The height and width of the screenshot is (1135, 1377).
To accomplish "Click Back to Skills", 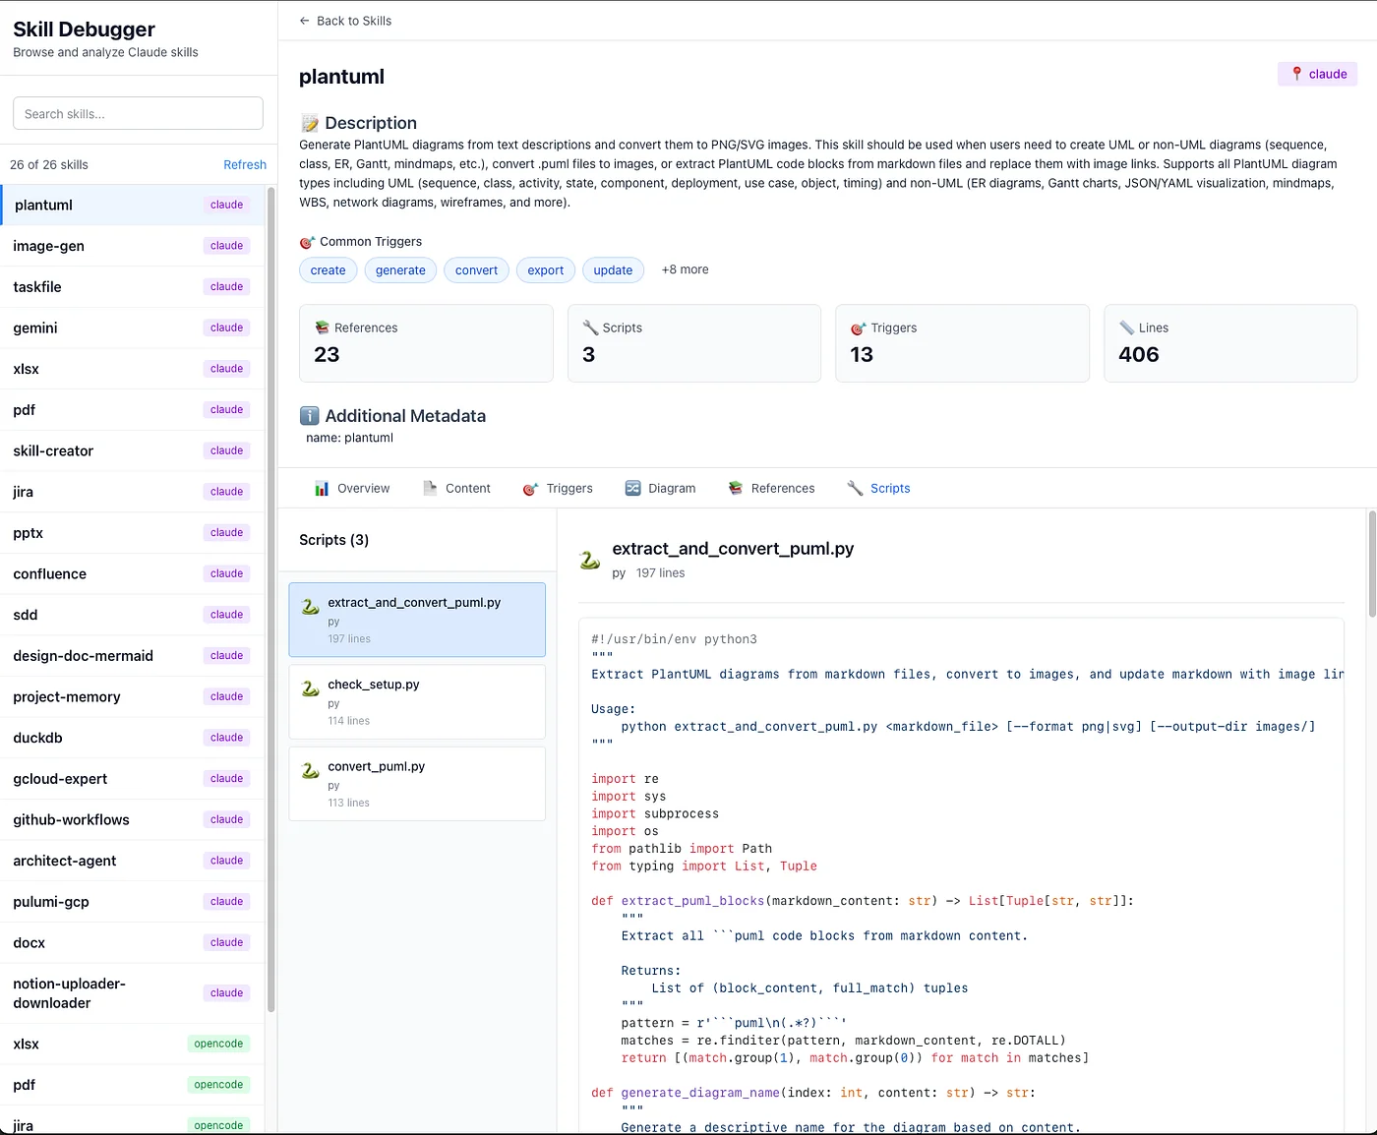I will (344, 20).
